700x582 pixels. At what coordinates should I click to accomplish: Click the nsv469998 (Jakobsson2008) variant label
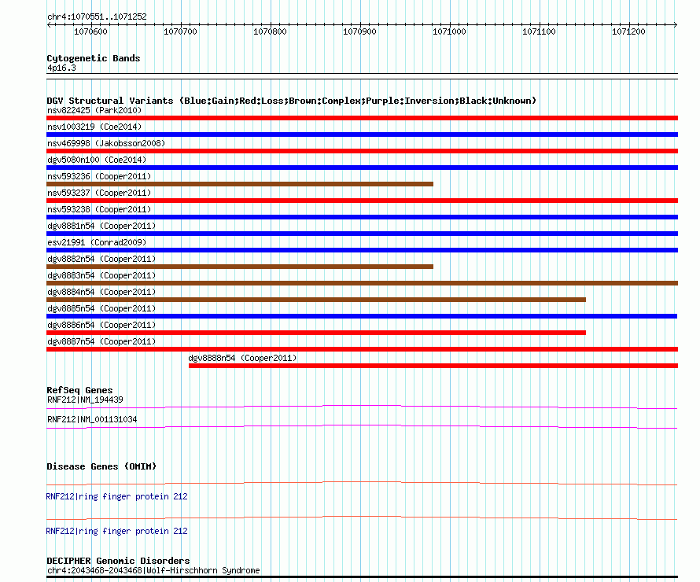[106, 143]
